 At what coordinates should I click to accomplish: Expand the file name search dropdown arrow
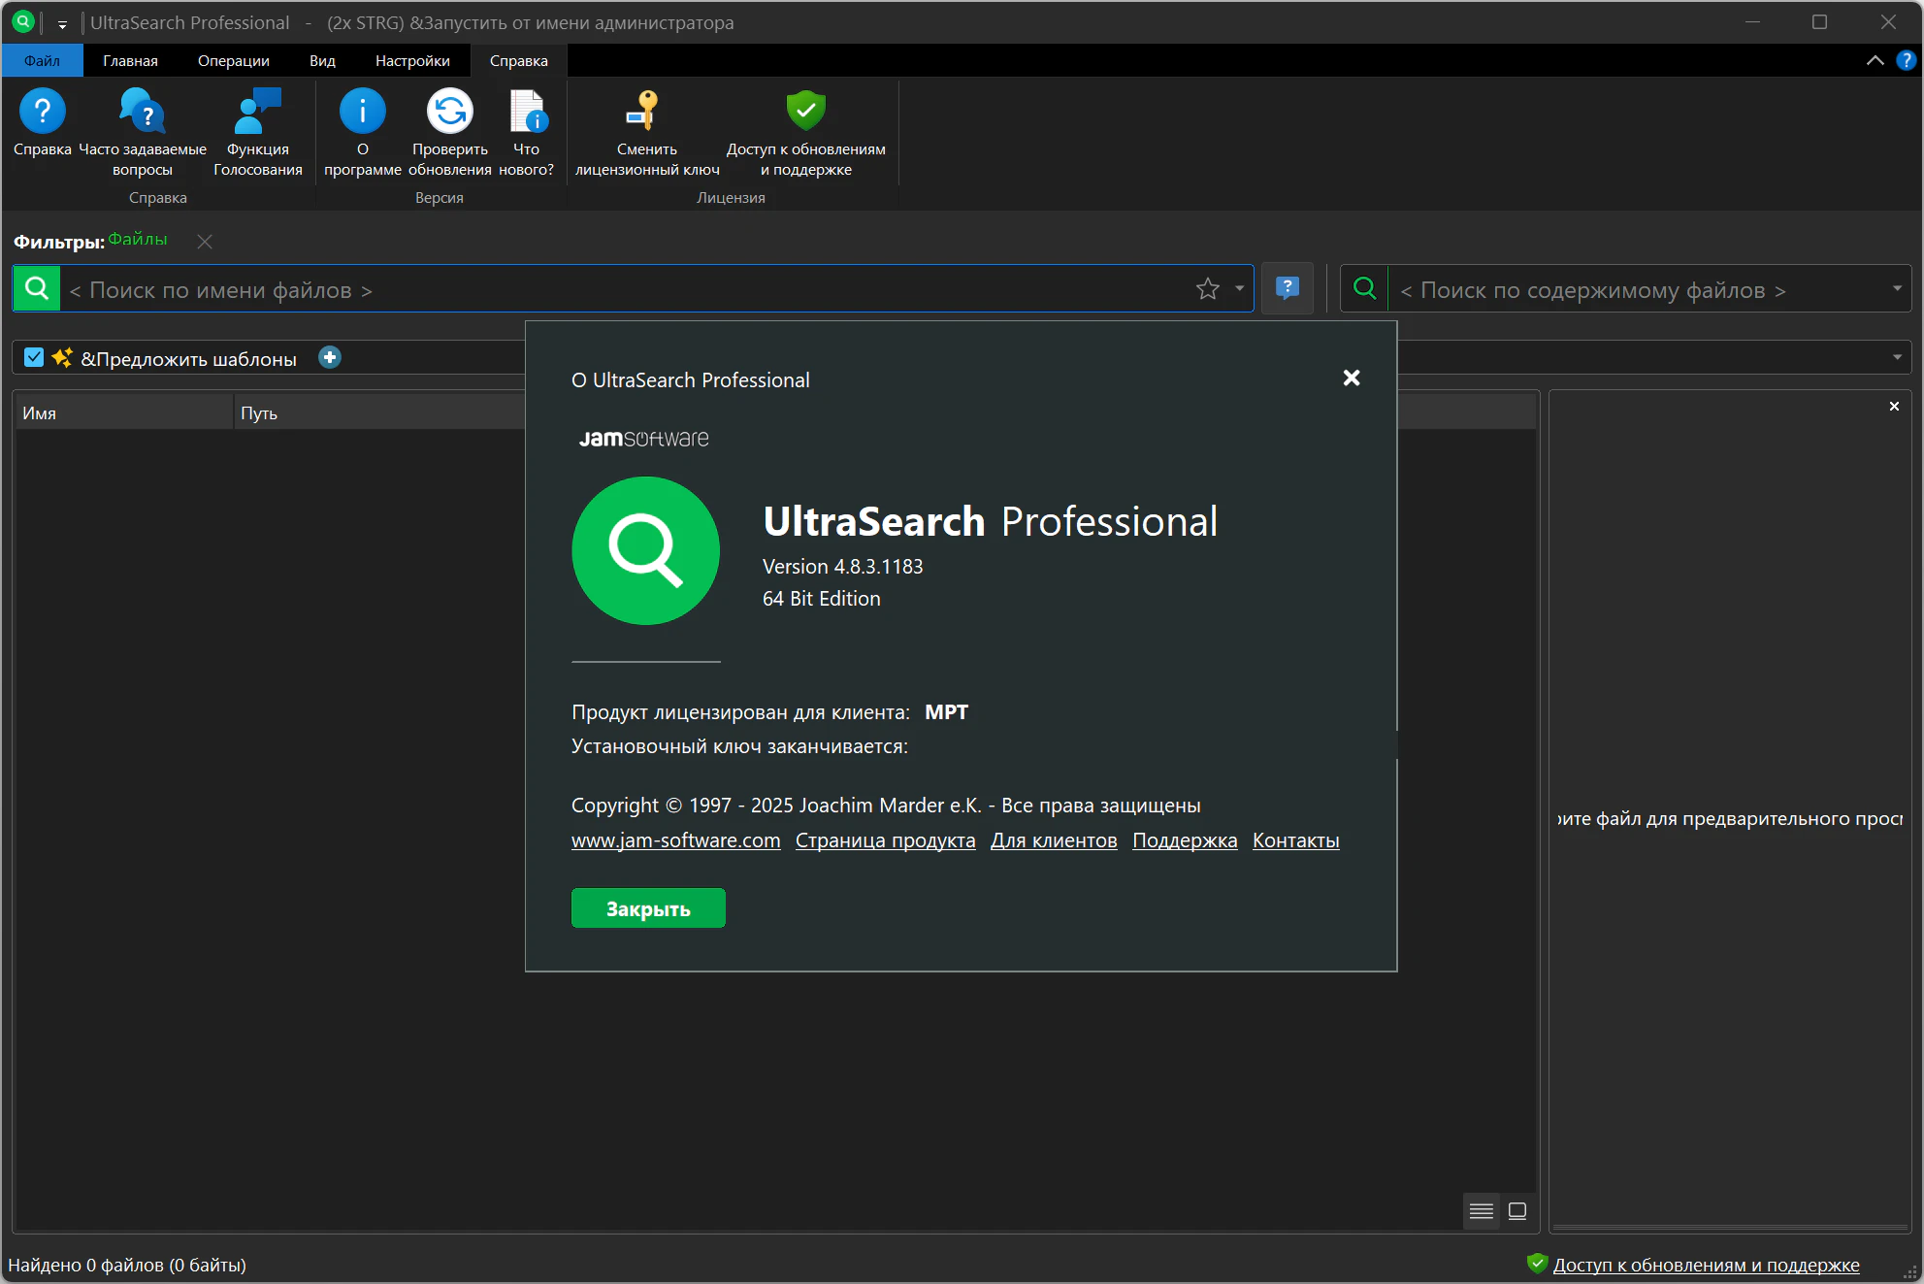[1239, 289]
